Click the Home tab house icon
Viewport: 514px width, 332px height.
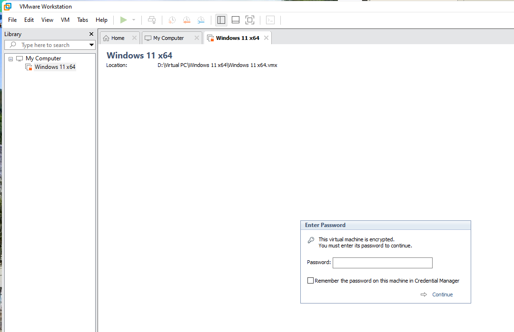[x=106, y=38]
